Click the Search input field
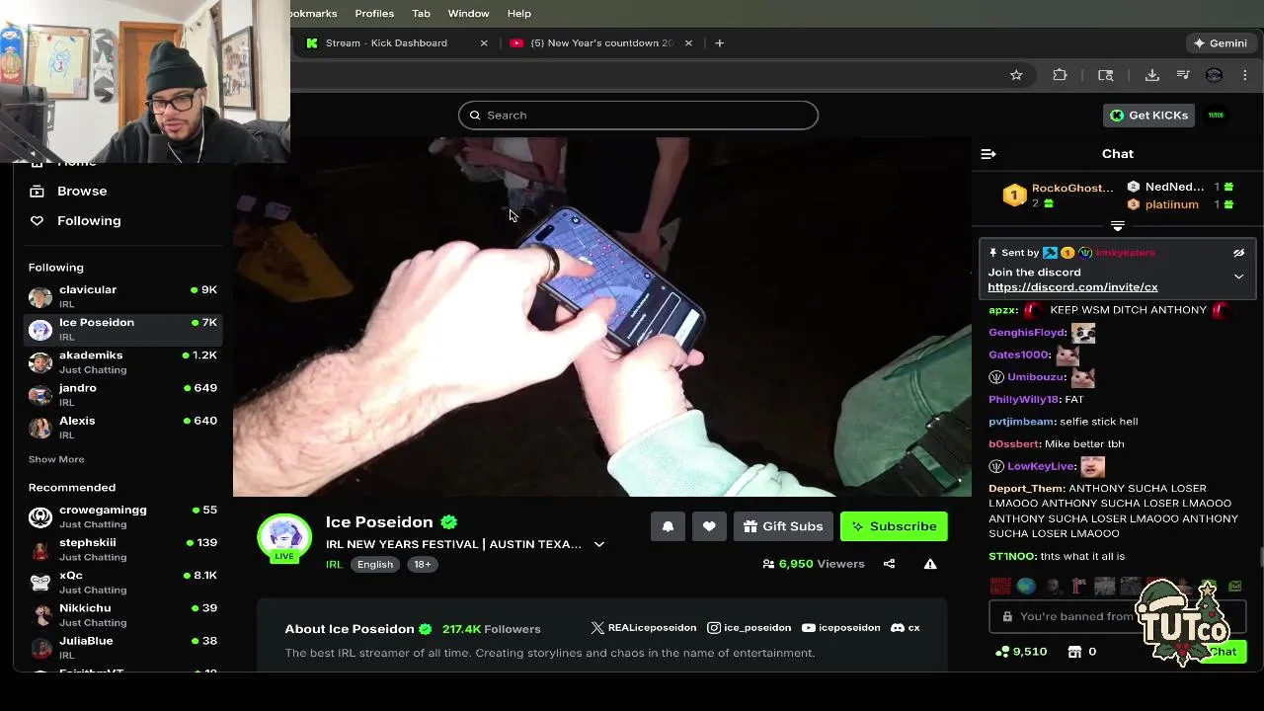This screenshot has height=711, width=1264. tap(638, 116)
